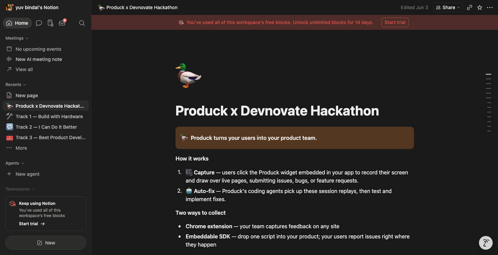Click Start trial in Keep using Notion card
The image size is (498, 255).
(x=32, y=224)
